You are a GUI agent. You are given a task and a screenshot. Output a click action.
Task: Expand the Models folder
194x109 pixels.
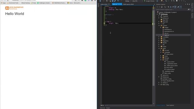point(159,43)
